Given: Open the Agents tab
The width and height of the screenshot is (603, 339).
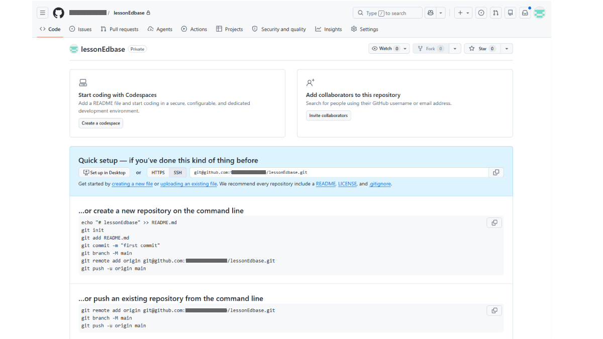Looking at the screenshot, I should pyautogui.click(x=160, y=29).
